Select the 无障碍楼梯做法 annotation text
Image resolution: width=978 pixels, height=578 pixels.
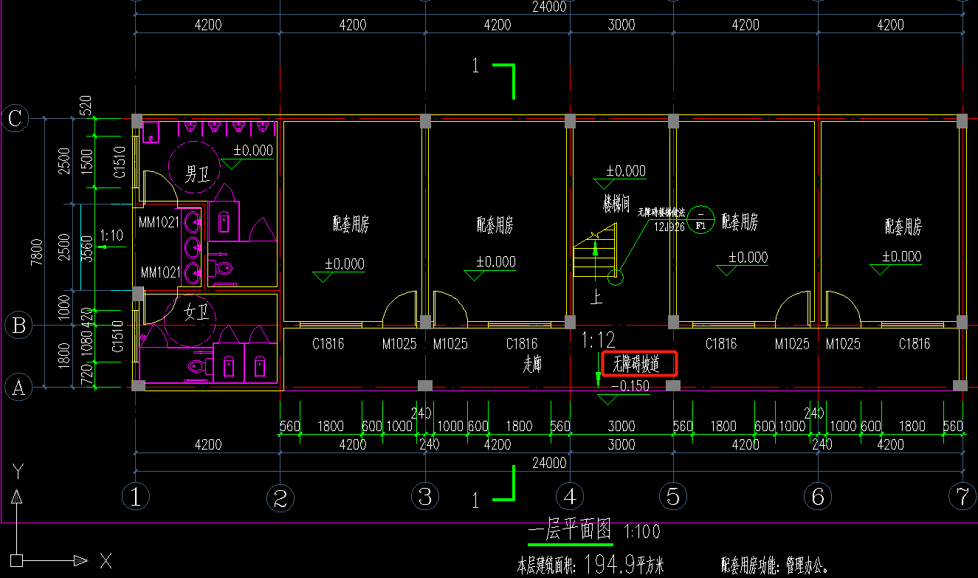[662, 213]
